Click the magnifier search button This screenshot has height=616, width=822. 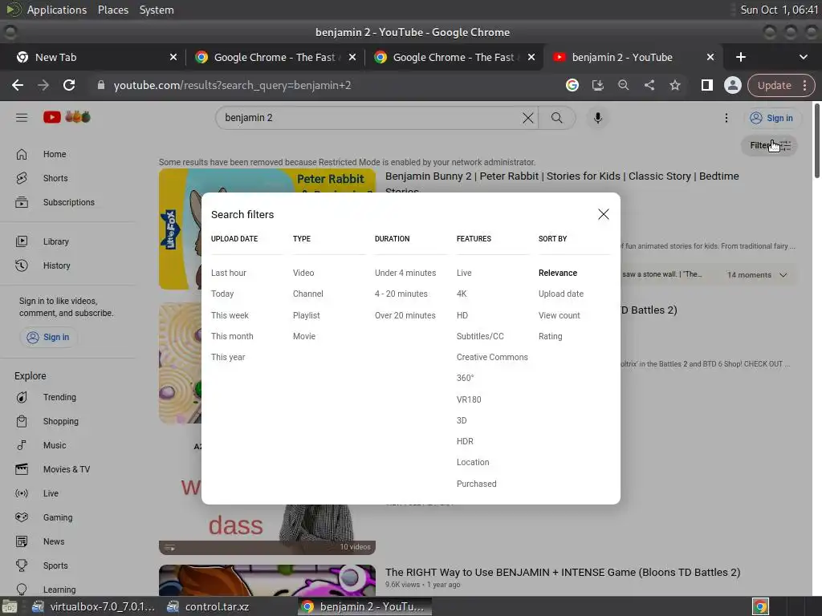point(557,118)
